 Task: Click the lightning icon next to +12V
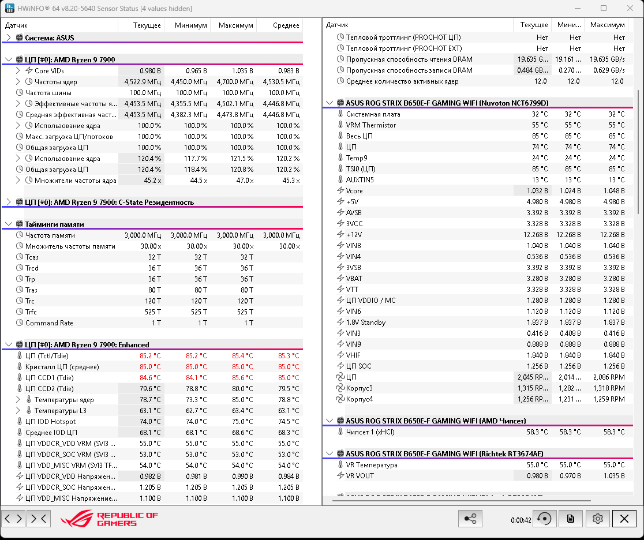340,234
